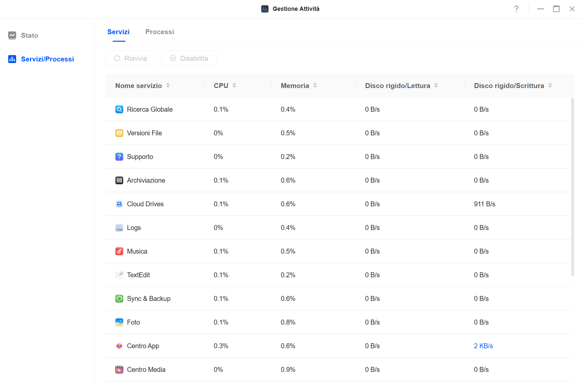
Task: Select the Foto service icon
Action: coord(119,322)
